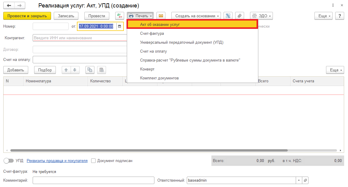
Task: Expand the Ответственный dropdown arrow
Action: click(298, 180)
